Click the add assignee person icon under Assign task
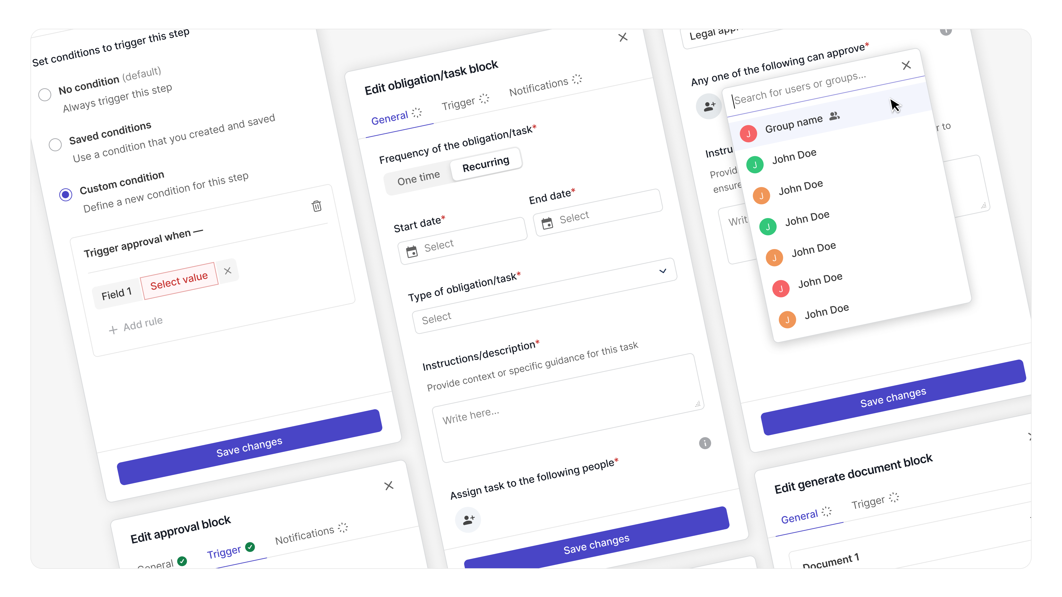 click(x=468, y=520)
